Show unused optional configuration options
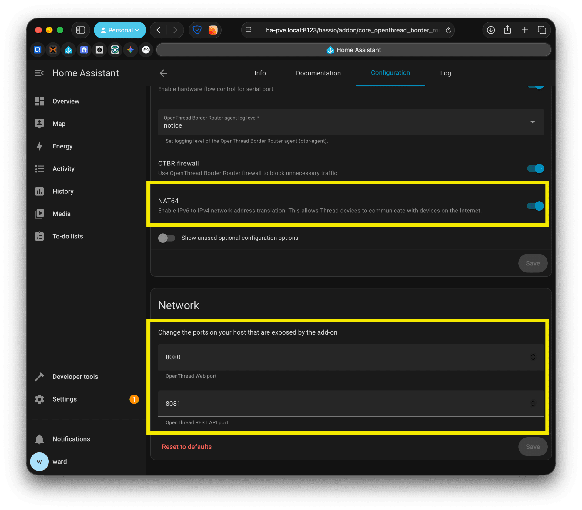Image resolution: width=582 pixels, height=510 pixels. (x=166, y=238)
